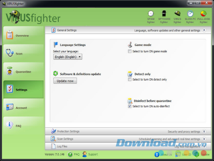Switch to the Scan tab label
The height and width of the screenshot is (161, 214).
click(19, 54)
